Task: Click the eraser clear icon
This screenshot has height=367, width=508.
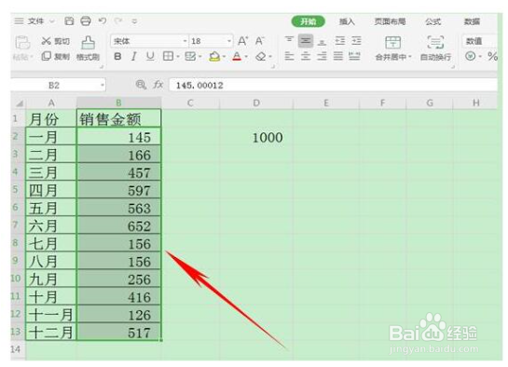Action: point(261,57)
